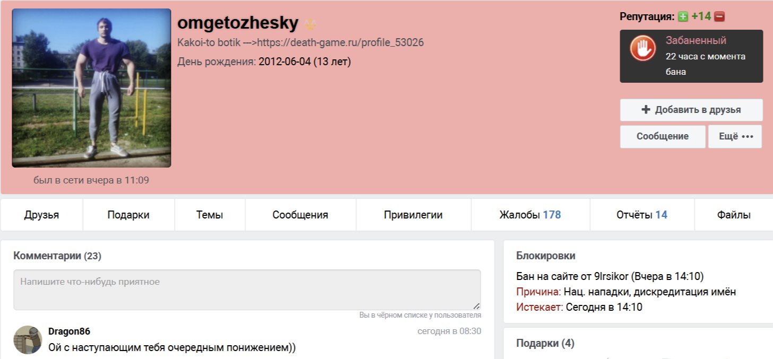Click Dragon86's avatar picture

point(28,340)
